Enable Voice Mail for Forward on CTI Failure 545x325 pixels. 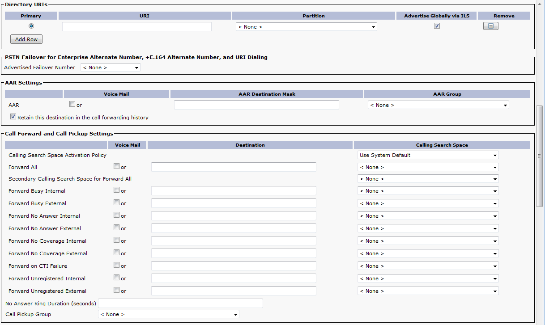tap(116, 265)
